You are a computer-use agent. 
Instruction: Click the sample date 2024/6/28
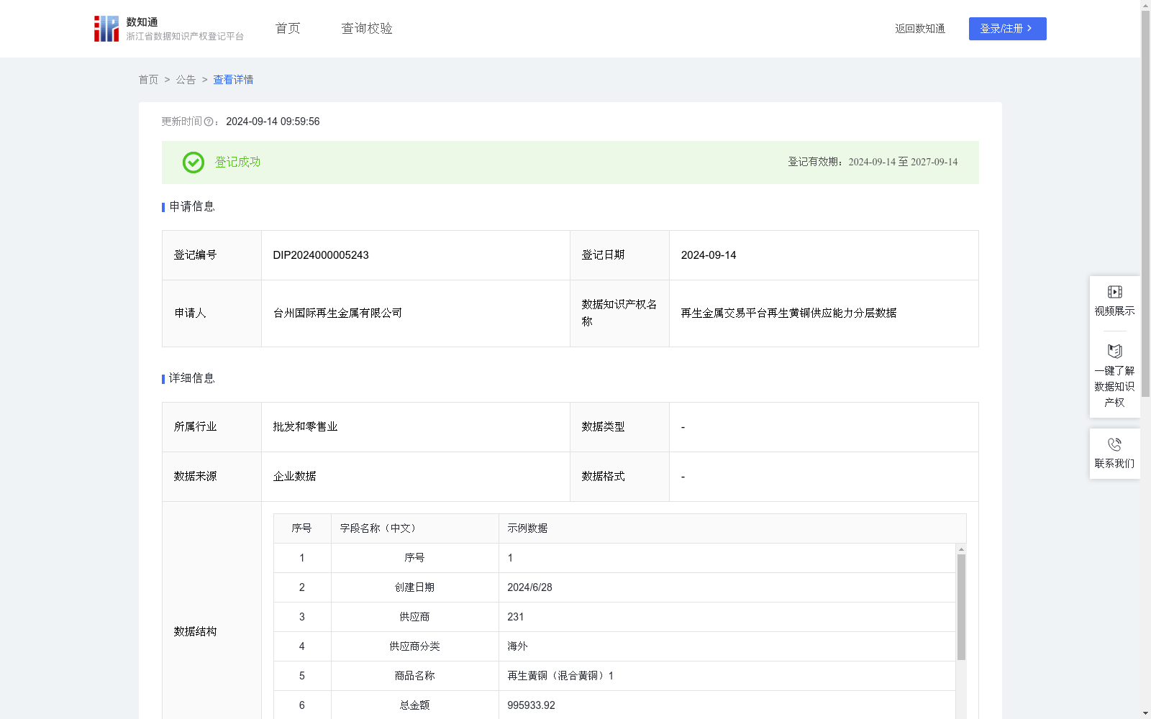pyautogui.click(x=529, y=587)
